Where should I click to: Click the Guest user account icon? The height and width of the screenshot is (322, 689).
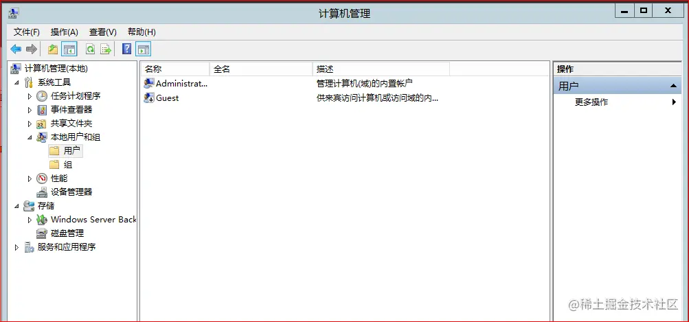pyautogui.click(x=149, y=97)
